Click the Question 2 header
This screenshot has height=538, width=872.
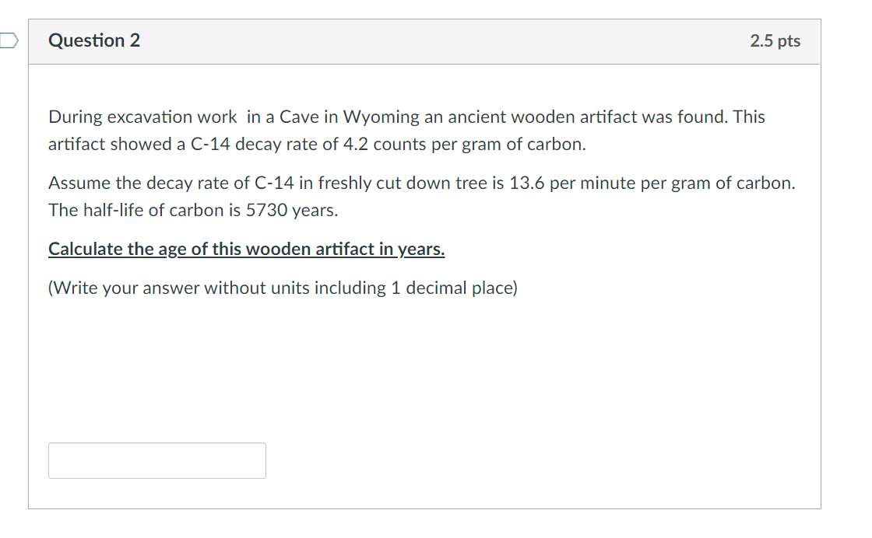(x=94, y=40)
